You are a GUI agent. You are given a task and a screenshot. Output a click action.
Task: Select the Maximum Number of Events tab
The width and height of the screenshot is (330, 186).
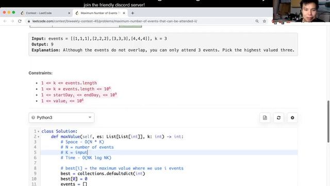(x=101, y=13)
